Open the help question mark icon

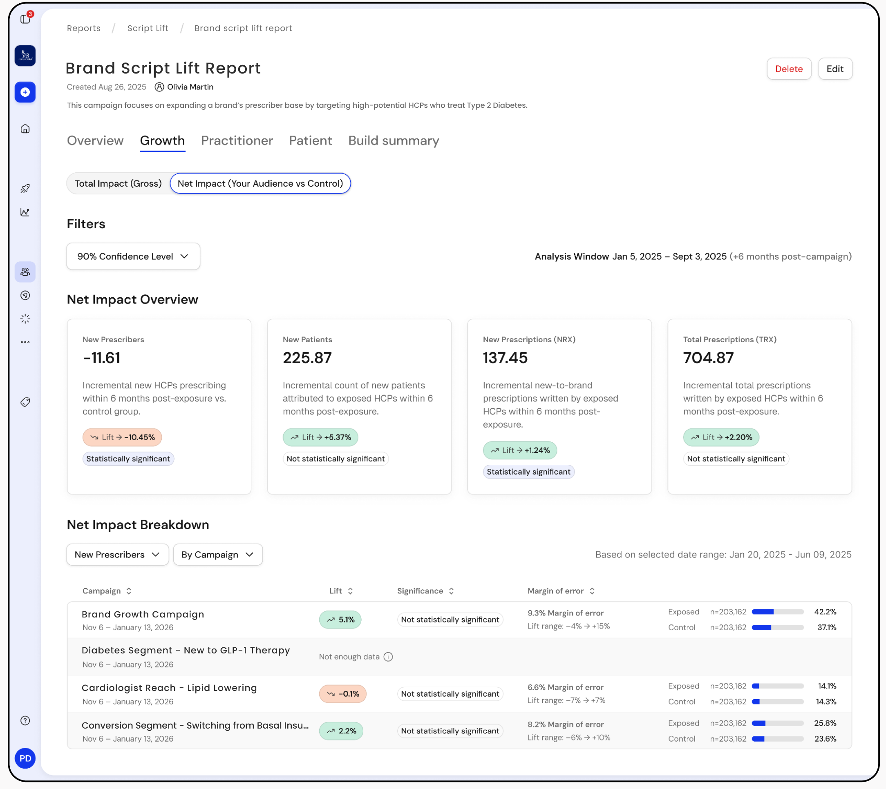(25, 720)
